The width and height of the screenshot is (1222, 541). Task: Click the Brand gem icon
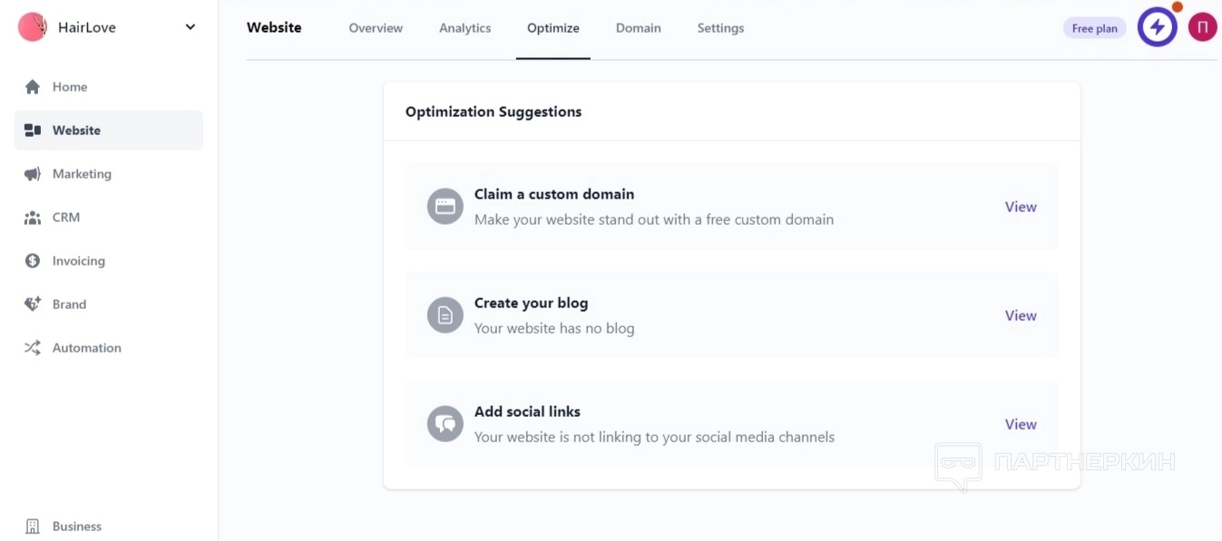[x=33, y=304]
